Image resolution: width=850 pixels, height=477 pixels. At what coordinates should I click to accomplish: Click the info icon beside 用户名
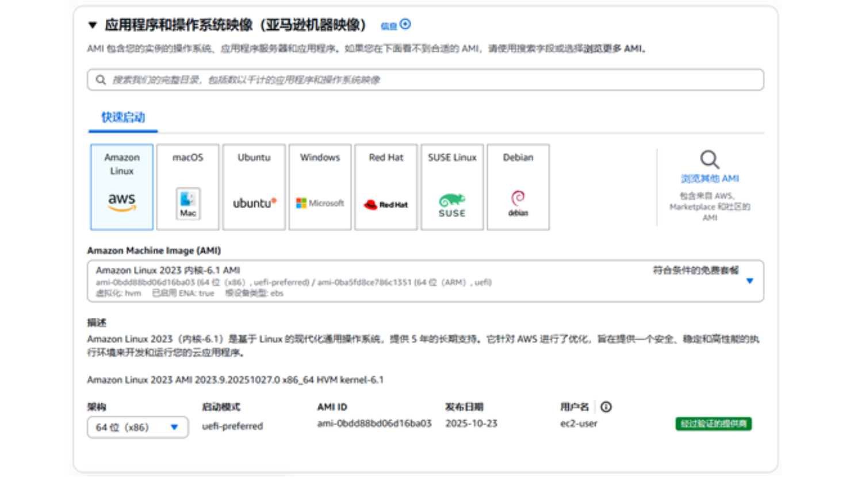[x=606, y=407]
